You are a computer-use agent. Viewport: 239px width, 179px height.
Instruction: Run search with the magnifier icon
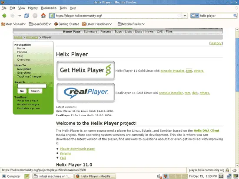click(x=235, y=16)
